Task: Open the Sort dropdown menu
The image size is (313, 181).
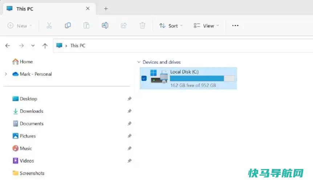Action: tap(171, 26)
